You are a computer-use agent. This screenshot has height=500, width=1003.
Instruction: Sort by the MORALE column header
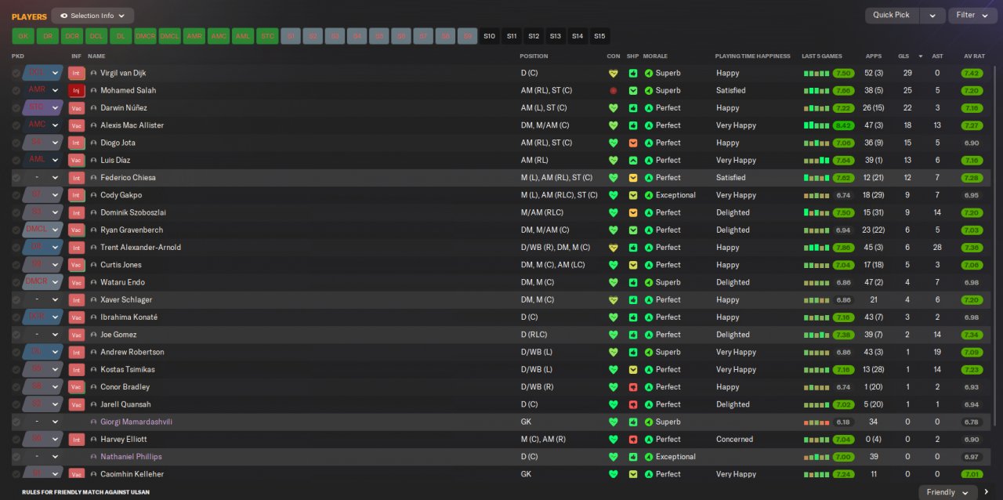point(656,56)
